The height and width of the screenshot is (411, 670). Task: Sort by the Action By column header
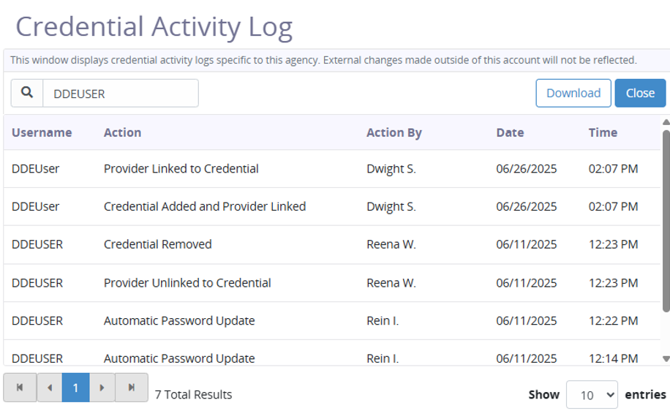[394, 132]
